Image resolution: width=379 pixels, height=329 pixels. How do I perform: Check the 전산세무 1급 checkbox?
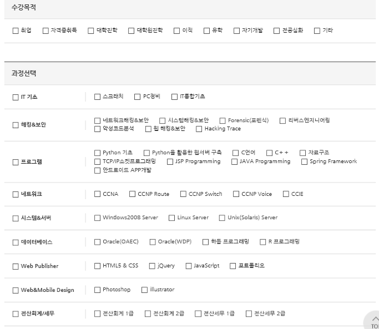pyautogui.click(x=198, y=314)
